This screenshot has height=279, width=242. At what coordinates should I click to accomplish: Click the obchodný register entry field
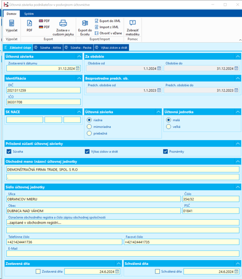coord(123,222)
